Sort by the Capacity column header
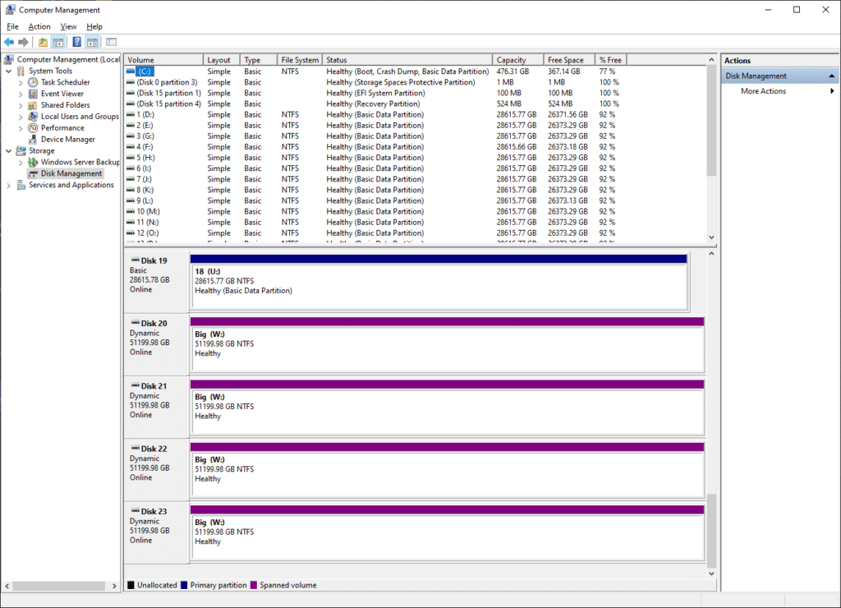 click(x=518, y=59)
